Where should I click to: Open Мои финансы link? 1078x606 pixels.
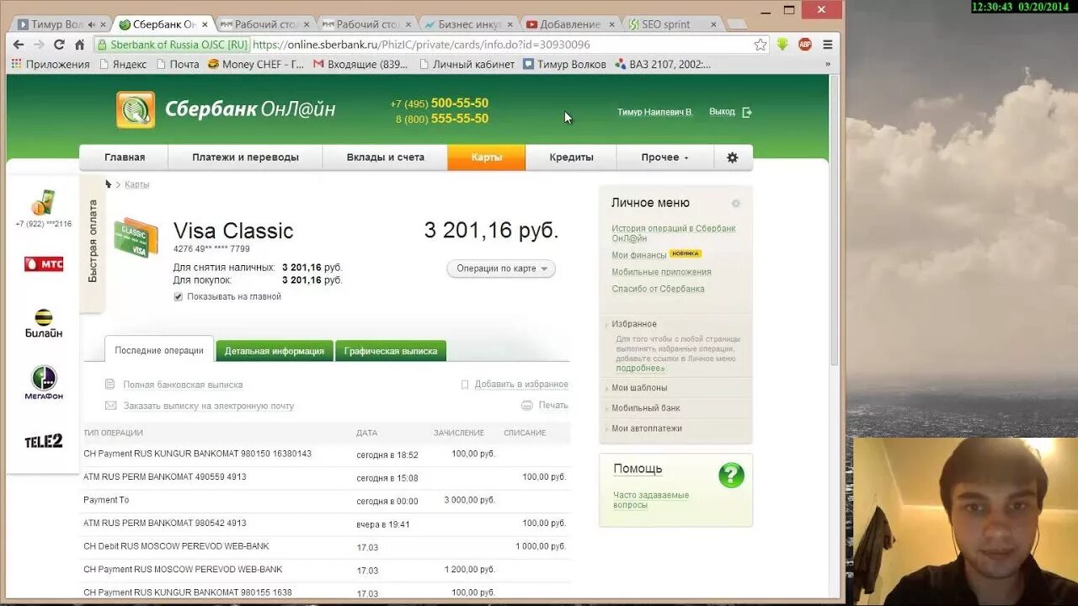(639, 255)
